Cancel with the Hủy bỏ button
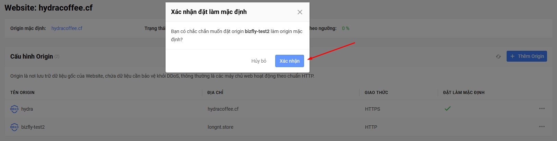 (x=259, y=61)
